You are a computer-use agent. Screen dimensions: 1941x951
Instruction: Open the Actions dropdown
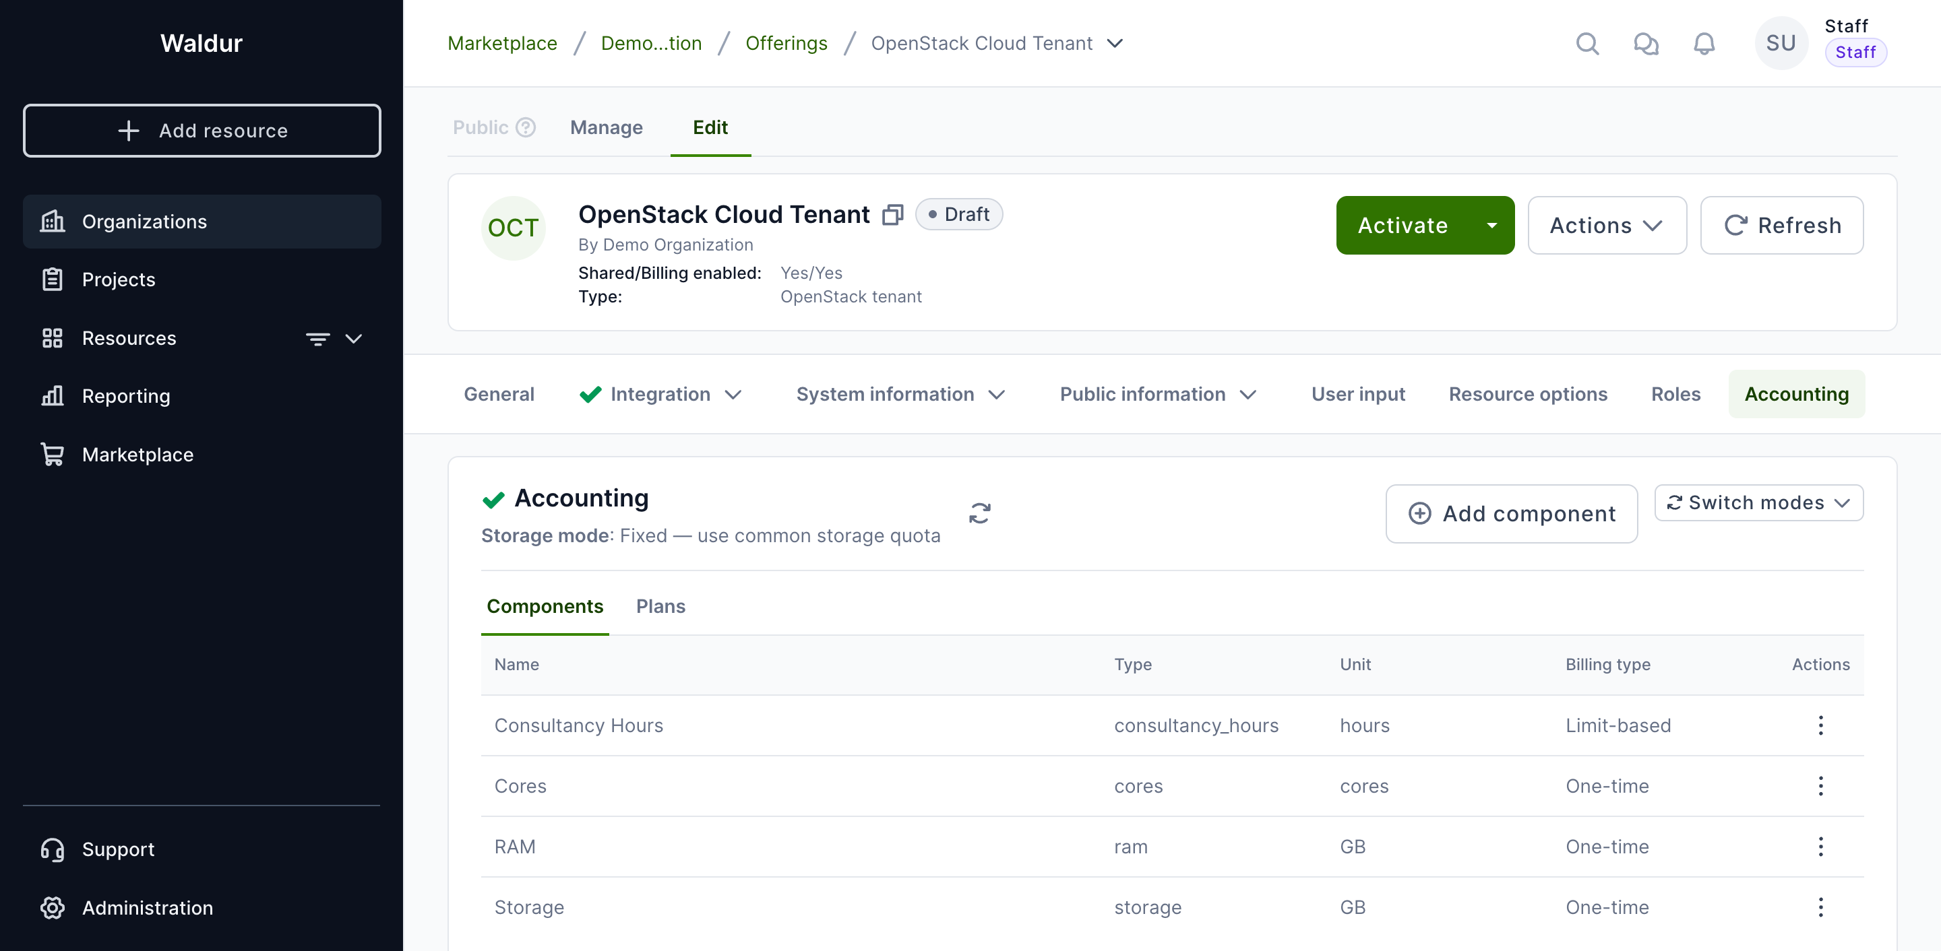(1607, 226)
